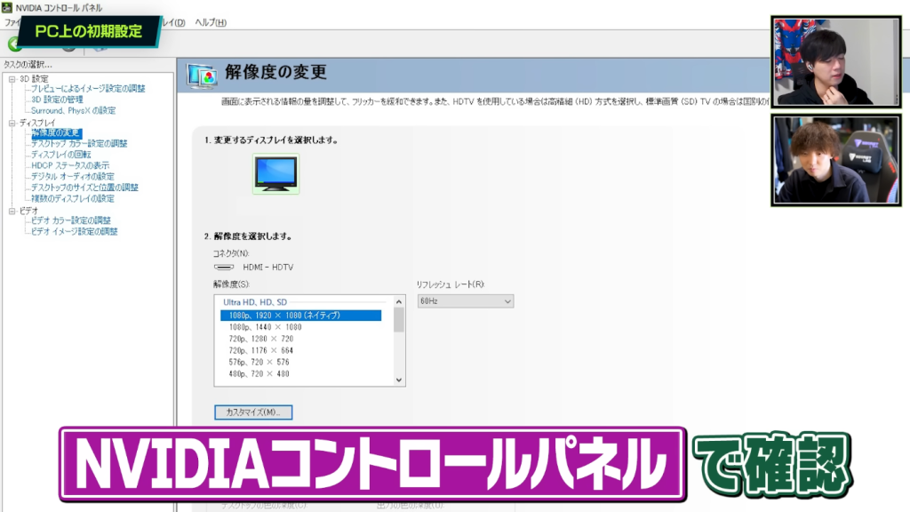Choose 720p, 1280 × 720 resolution
The width and height of the screenshot is (910, 512).
[261, 339]
